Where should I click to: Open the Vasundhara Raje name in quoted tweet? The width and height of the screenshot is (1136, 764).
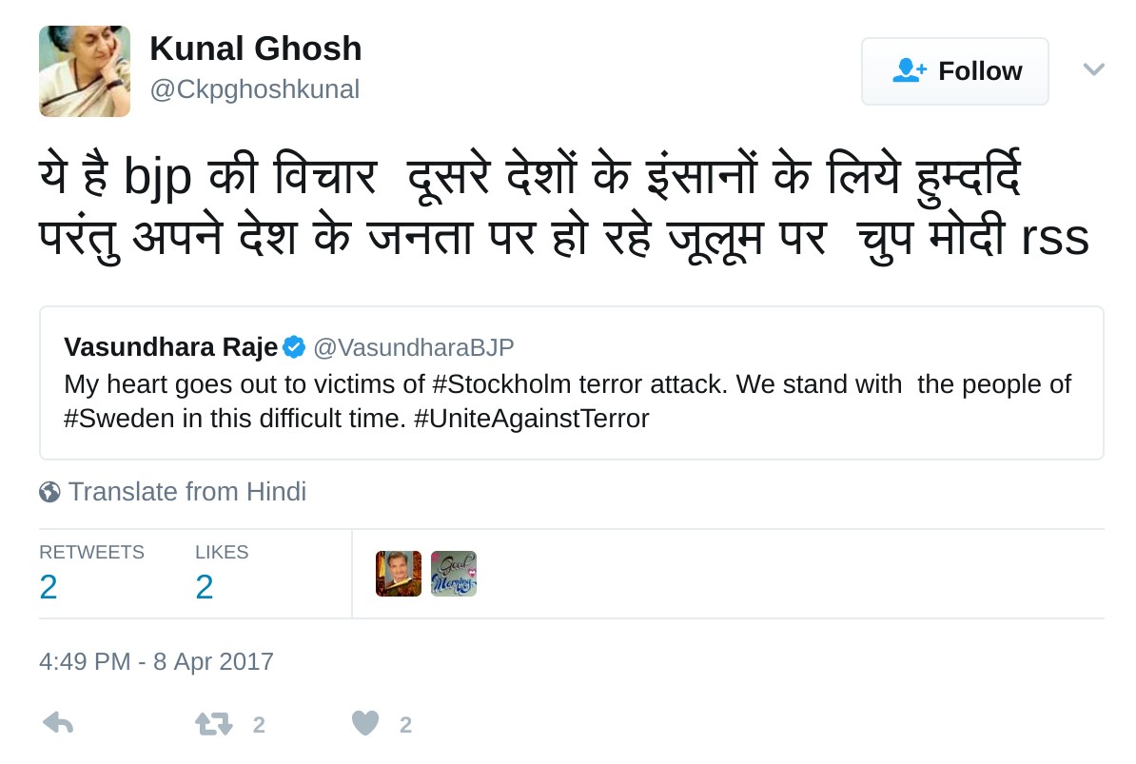click(171, 347)
